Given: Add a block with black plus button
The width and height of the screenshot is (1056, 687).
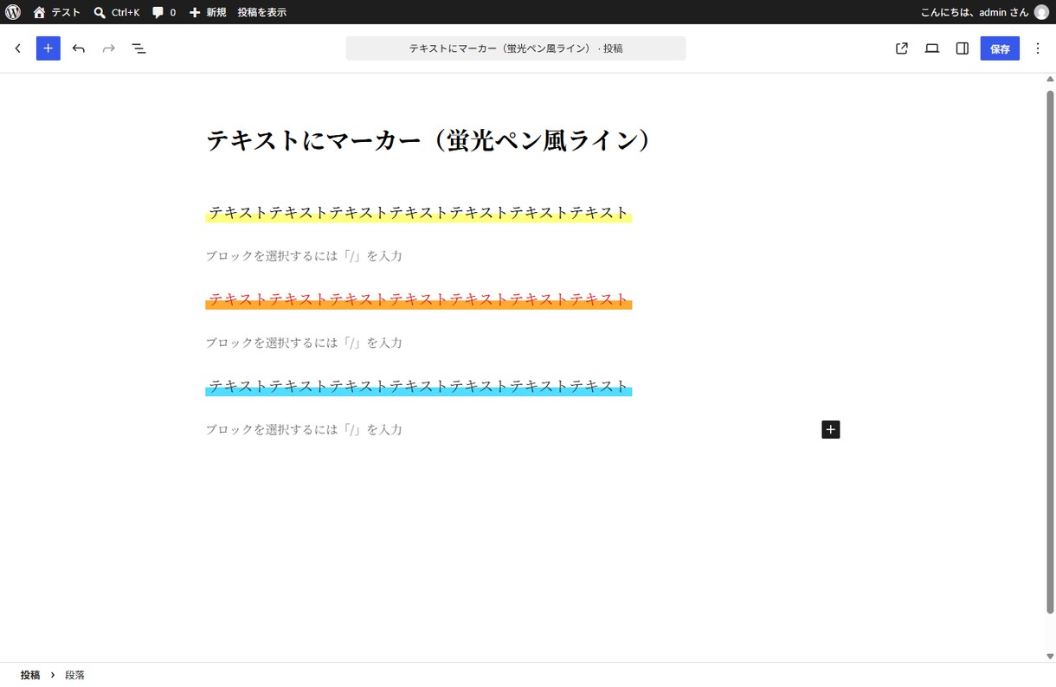Looking at the screenshot, I should pyautogui.click(x=831, y=429).
